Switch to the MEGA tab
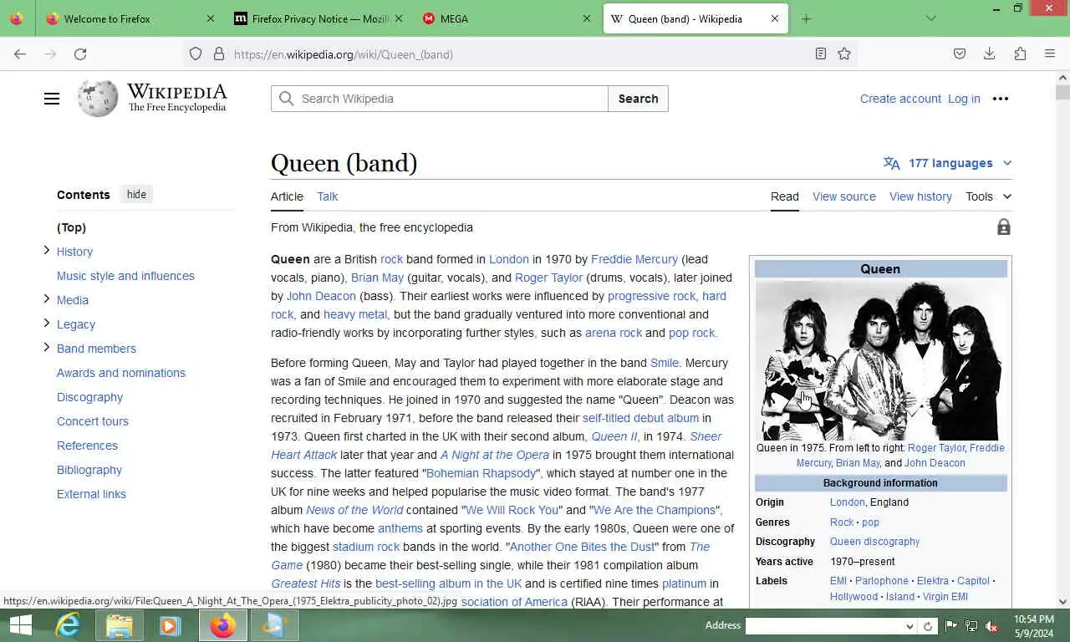The image size is (1070, 642). [507, 18]
